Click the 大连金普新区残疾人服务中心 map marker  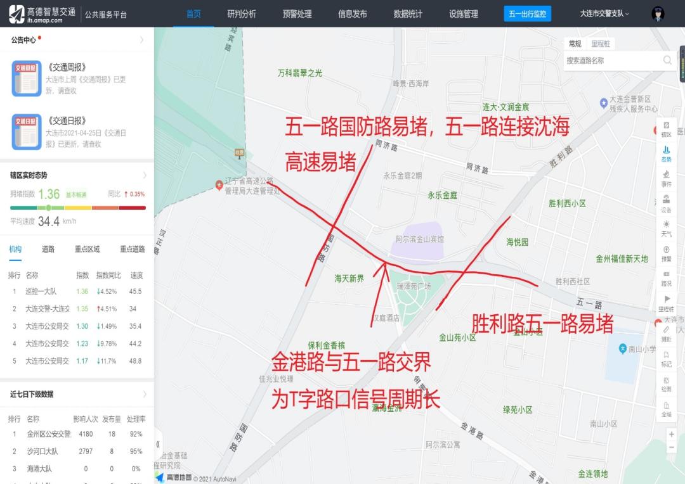click(x=604, y=103)
